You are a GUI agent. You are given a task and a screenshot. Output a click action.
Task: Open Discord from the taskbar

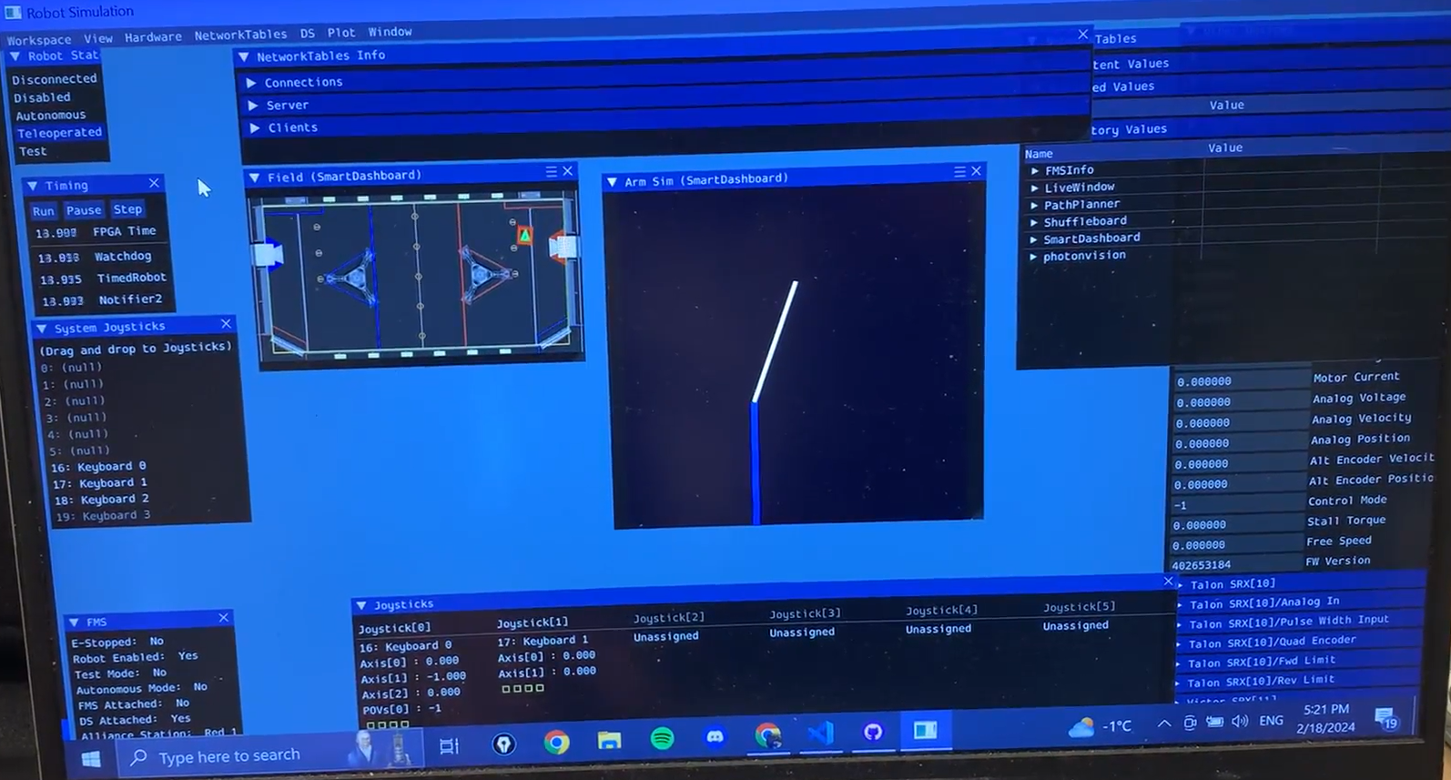point(715,736)
